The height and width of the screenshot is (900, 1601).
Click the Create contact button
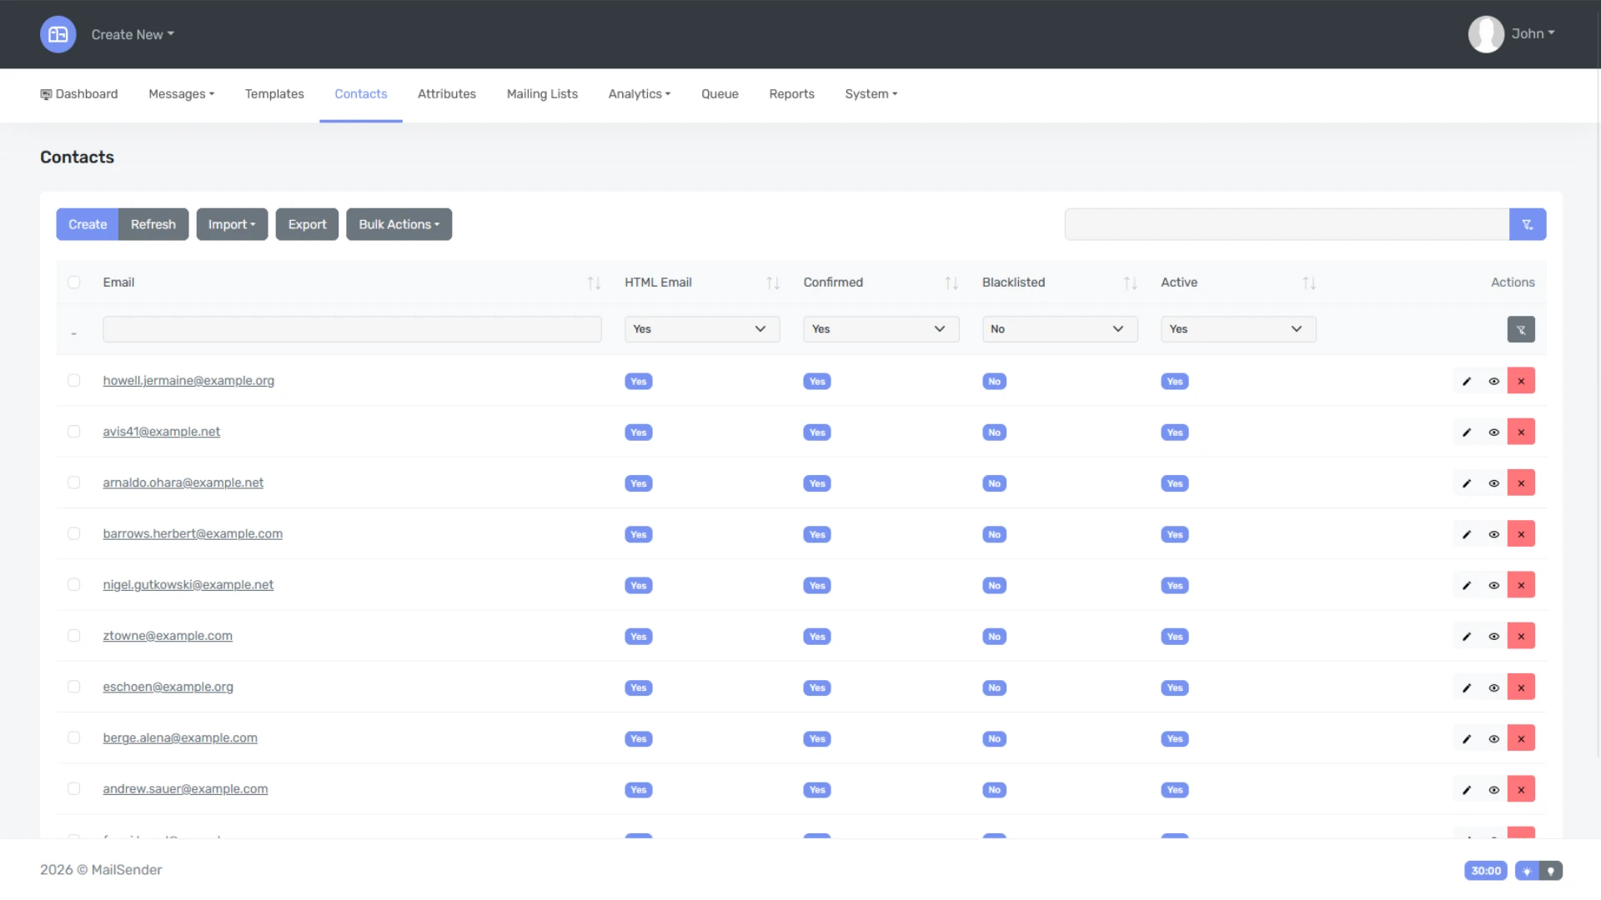tap(88, 224)
